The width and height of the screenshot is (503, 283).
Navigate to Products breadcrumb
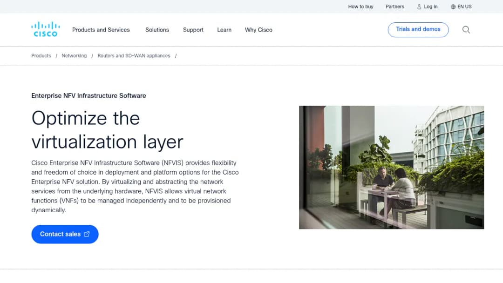click(41, 56)
